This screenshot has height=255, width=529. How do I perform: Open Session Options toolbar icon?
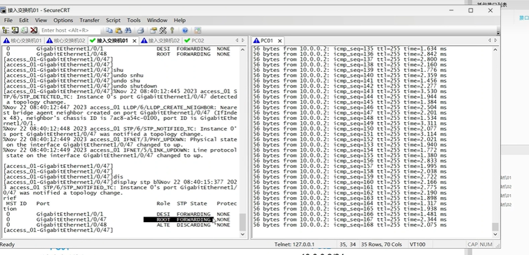pyautogui.click(x=154, y=30)
